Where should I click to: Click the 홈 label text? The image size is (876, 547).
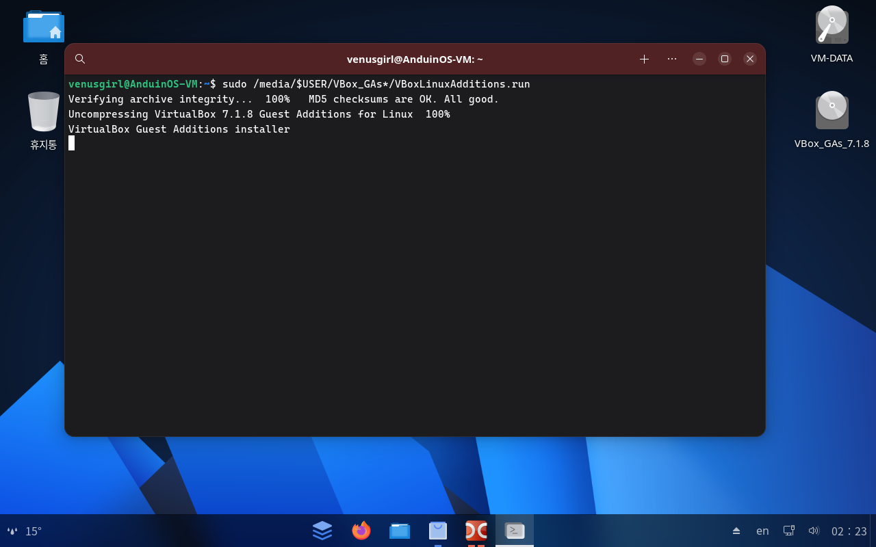[x=44, y=59]
